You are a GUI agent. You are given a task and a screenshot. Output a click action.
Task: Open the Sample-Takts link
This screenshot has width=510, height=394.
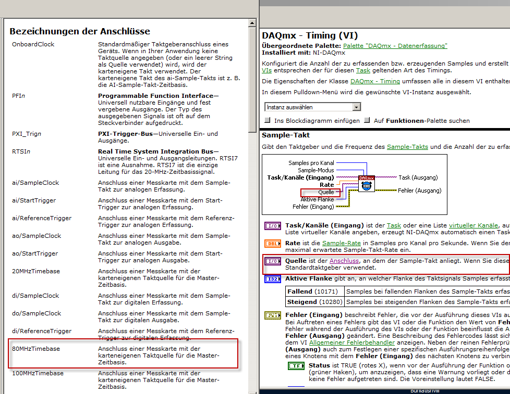[407, 147]
